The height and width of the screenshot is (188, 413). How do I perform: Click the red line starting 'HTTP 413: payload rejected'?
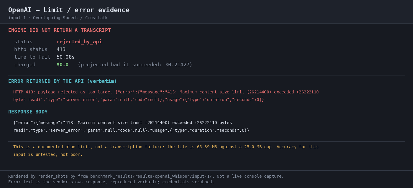166,92
